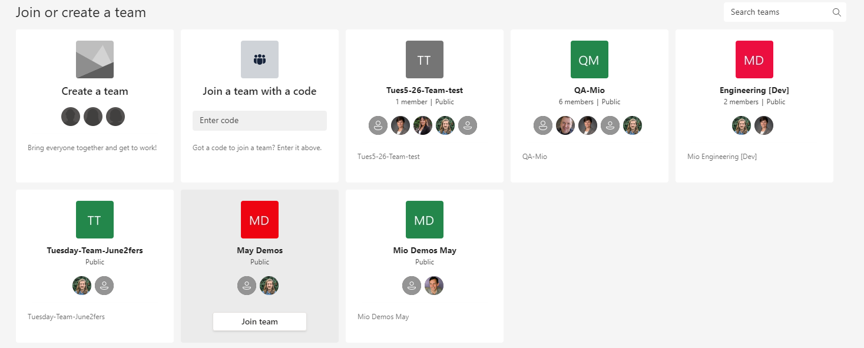Open the red MD icon on May Demos
Image resolution: width=864 pixels, height=348 pixels.
pos(259,219)
